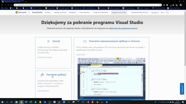Open the taskbar clock and date
Viewport: 186px width, 104px height.
[178, 102]
